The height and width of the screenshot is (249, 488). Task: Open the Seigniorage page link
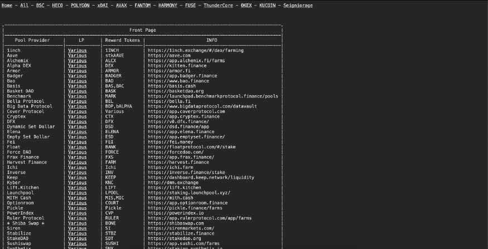(298, 5)
